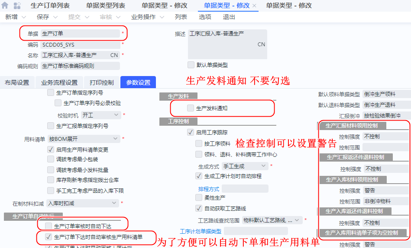The image size is (411, 248).
Task: Click the CN language marker in 名称 field
Action: pos(114,55)
